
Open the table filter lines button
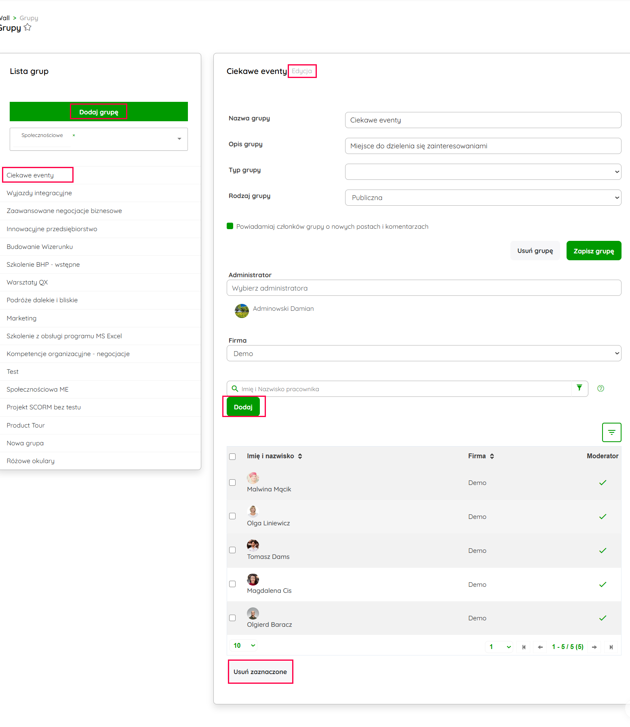(611, 432)
